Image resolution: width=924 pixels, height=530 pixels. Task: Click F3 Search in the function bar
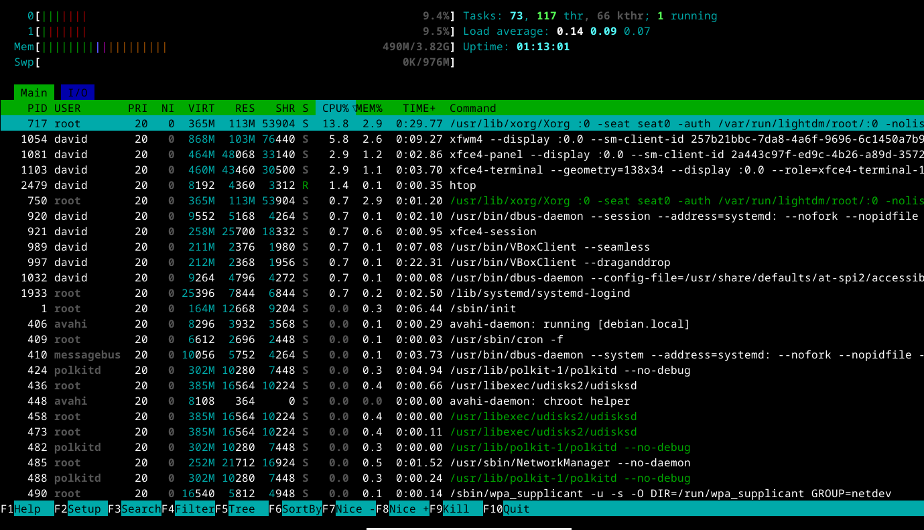click(135, 509)
